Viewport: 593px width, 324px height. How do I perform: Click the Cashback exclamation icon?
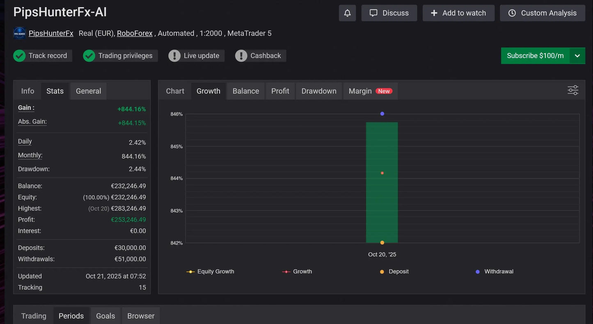click(x=241, y=56)
